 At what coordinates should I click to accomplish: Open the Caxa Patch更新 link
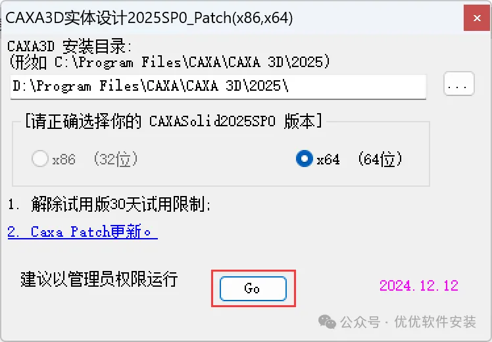click(82, 232)
